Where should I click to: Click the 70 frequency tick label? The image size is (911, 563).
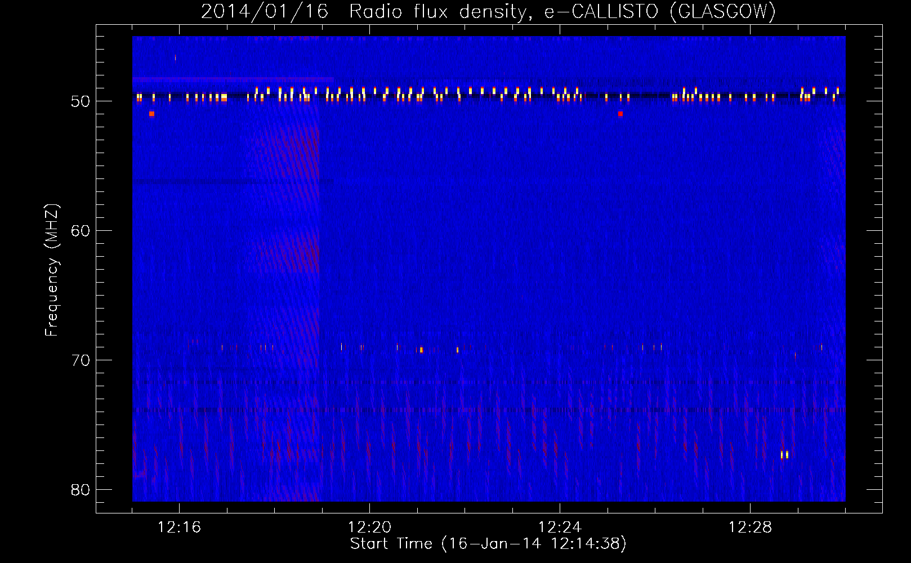point(81,360)
